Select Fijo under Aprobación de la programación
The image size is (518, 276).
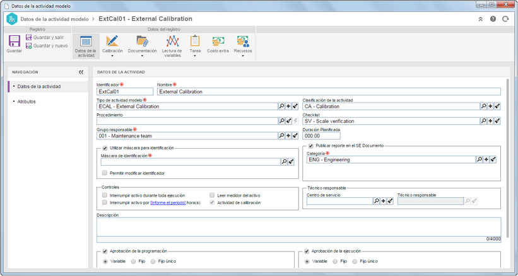coord(133,262)
